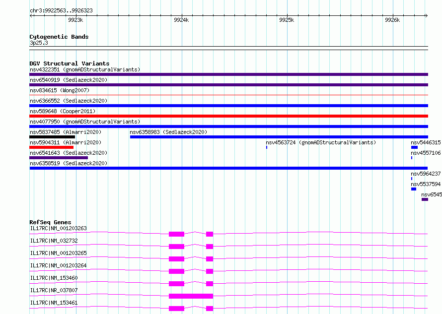Click the nsv6358983 (Sedlazeck2020) label

pos(168,132)
